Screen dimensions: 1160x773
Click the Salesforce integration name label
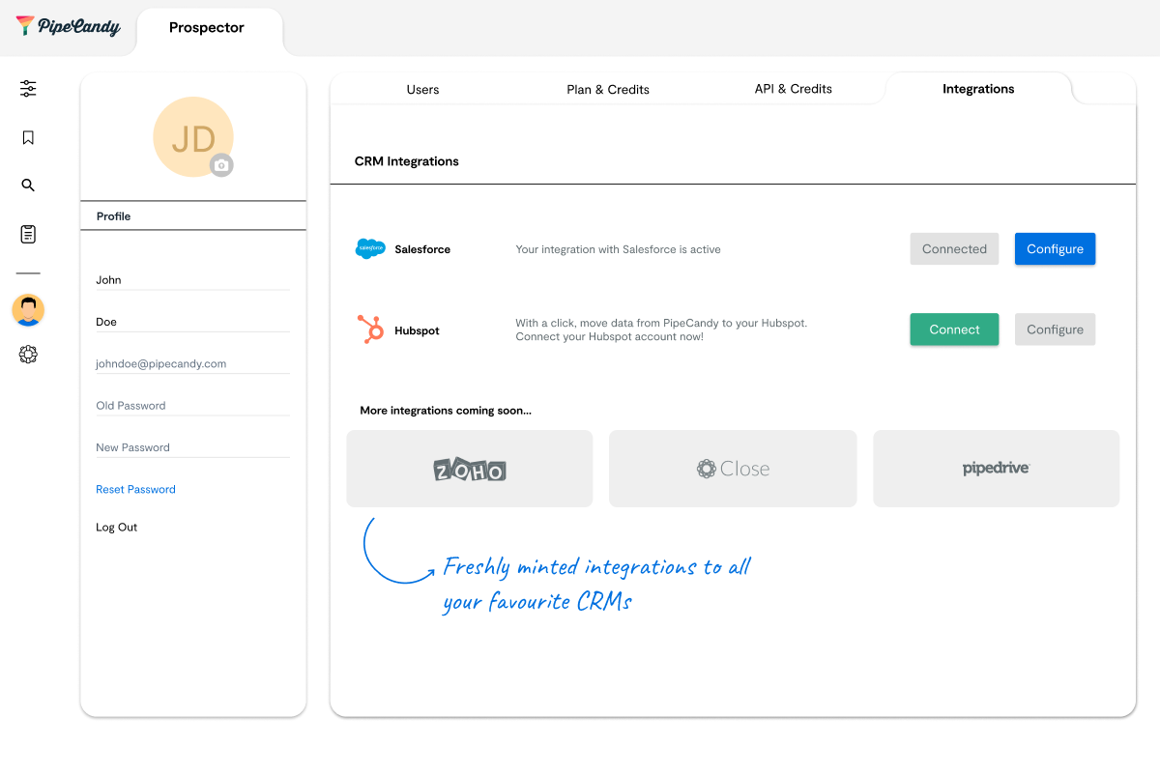click(x=422, y=249)
